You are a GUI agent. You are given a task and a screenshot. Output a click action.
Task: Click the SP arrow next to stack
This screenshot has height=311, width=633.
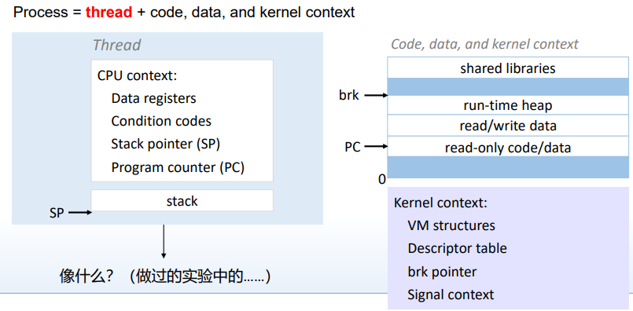click(80, 213)
